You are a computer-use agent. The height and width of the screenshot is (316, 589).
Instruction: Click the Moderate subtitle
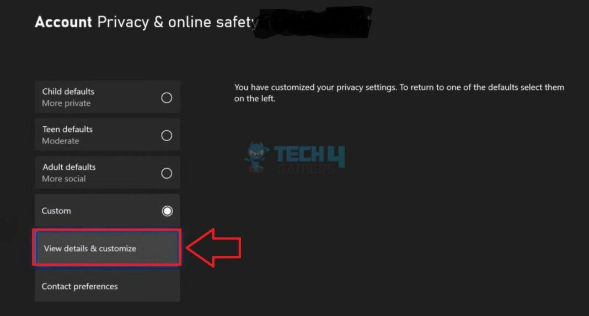tap(61, 141)
